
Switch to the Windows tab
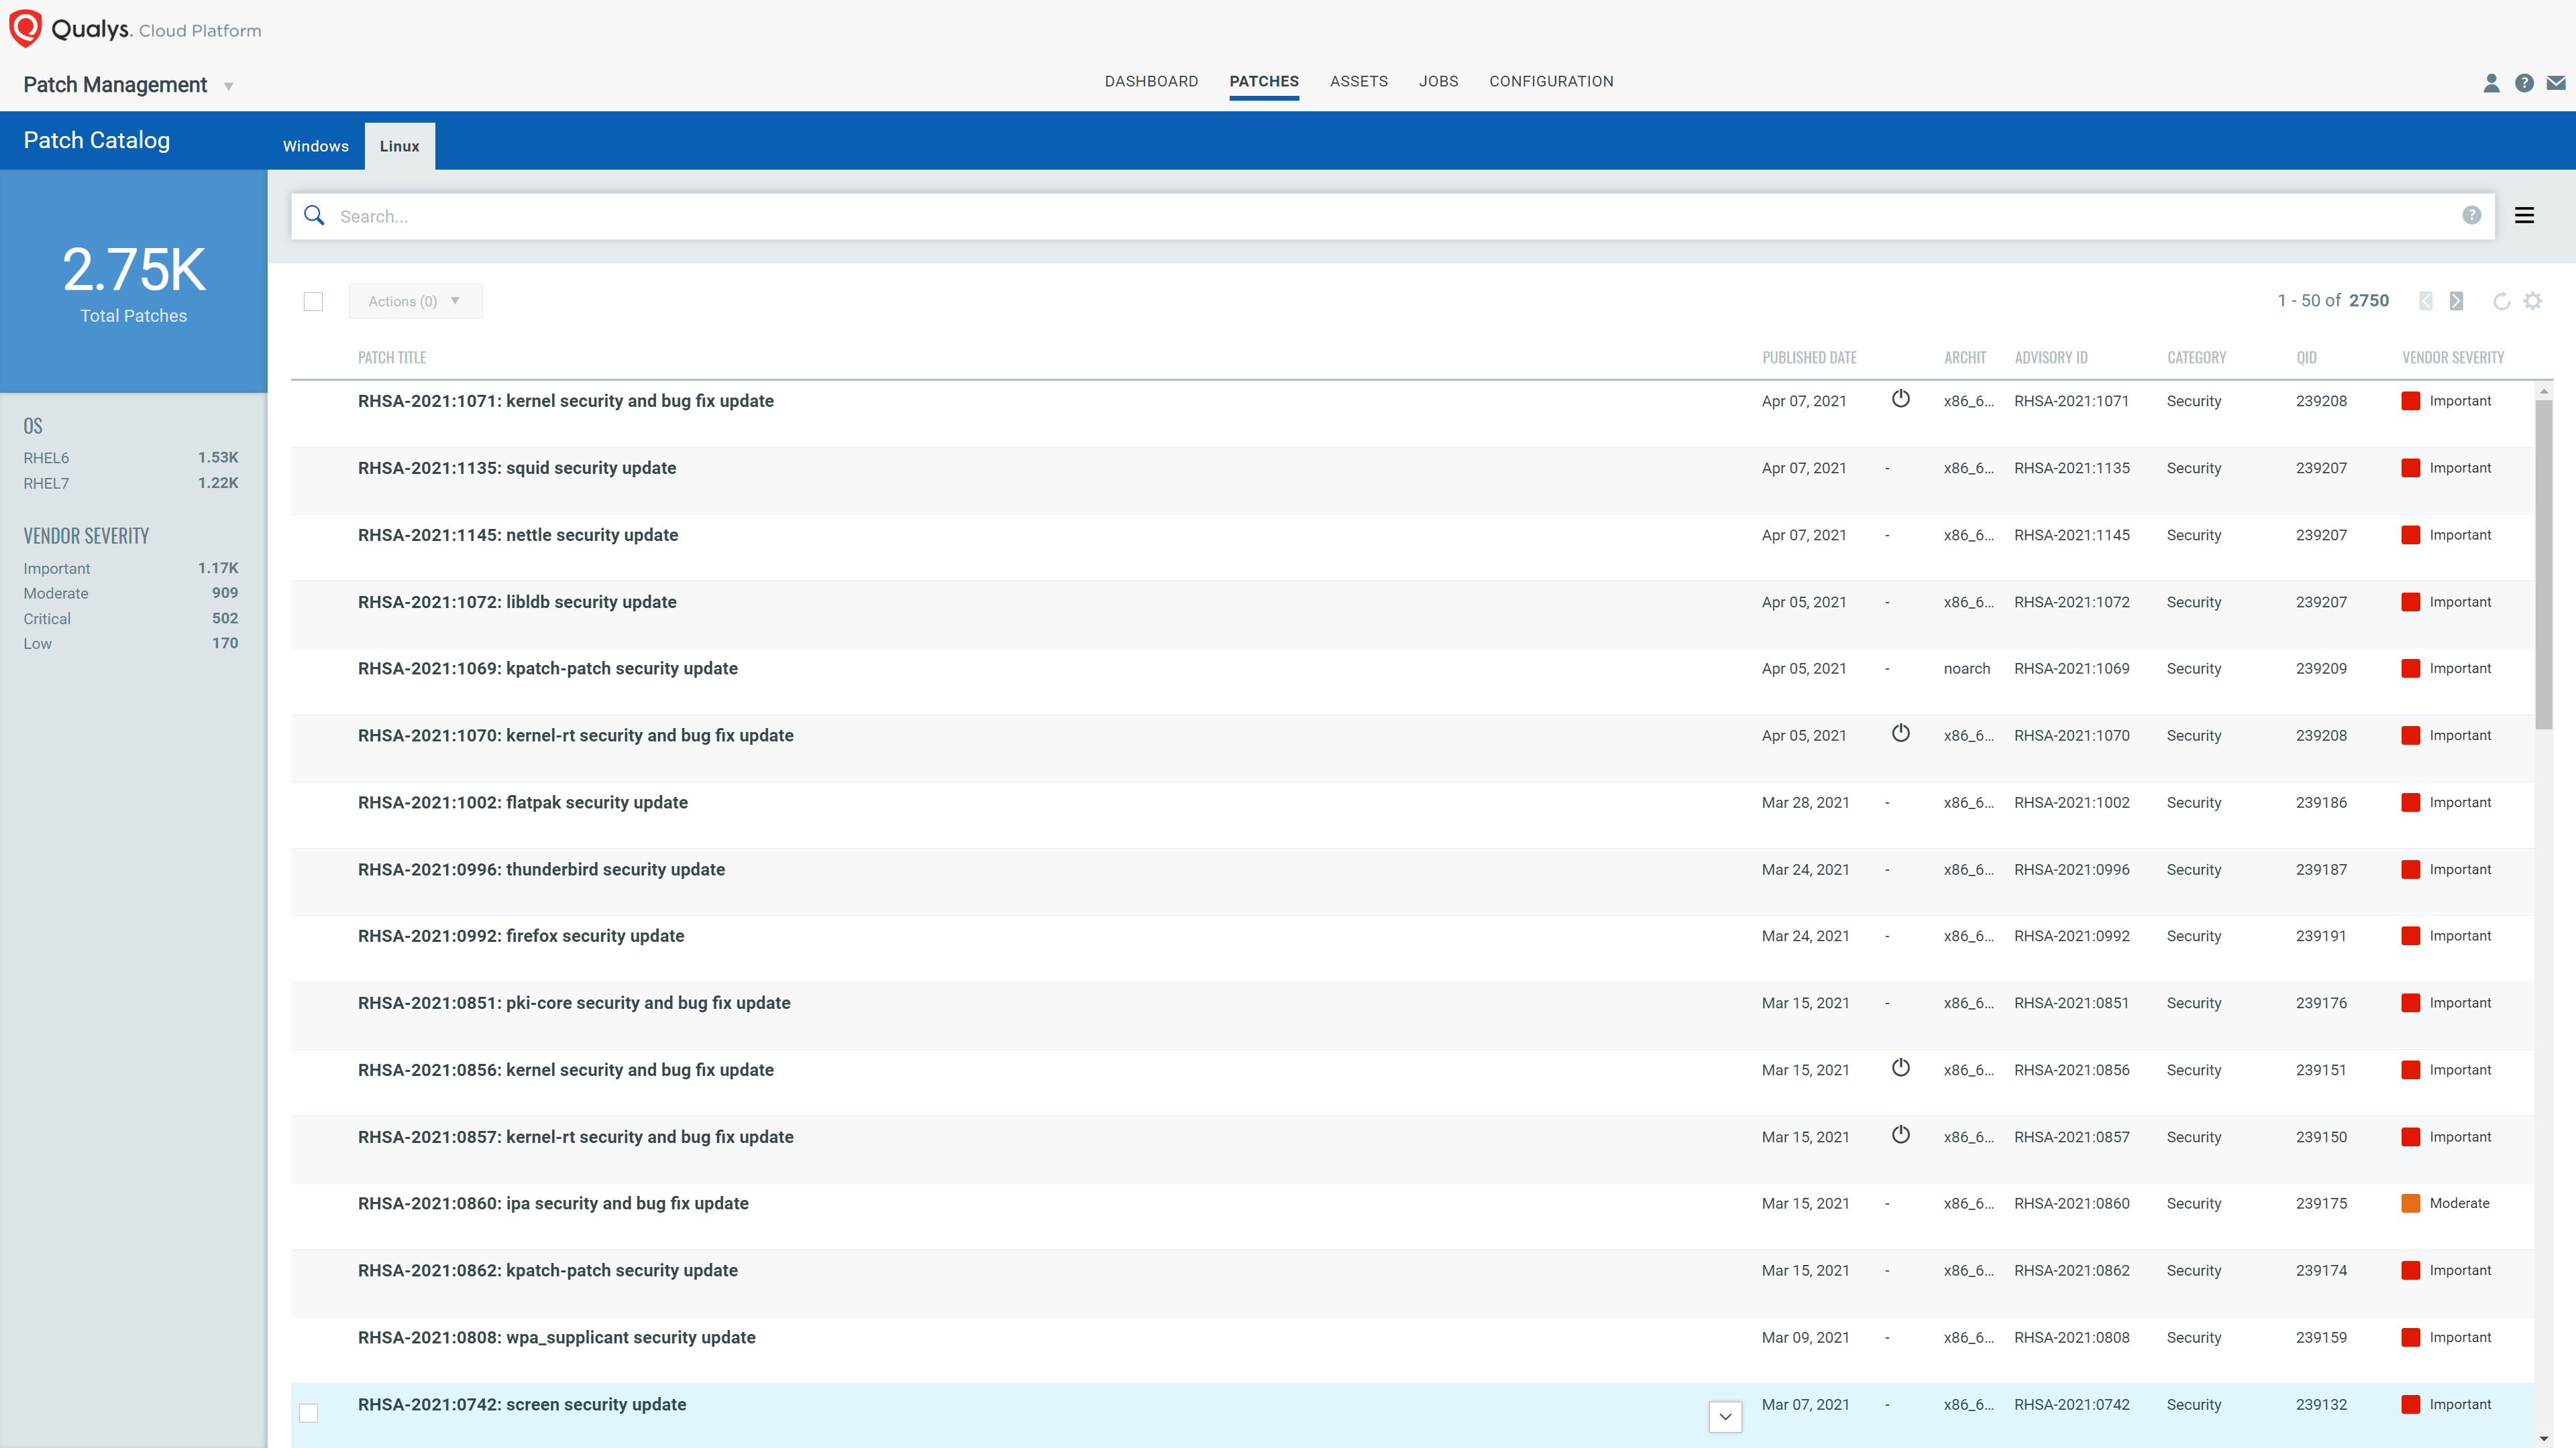(x=315, y=146)
